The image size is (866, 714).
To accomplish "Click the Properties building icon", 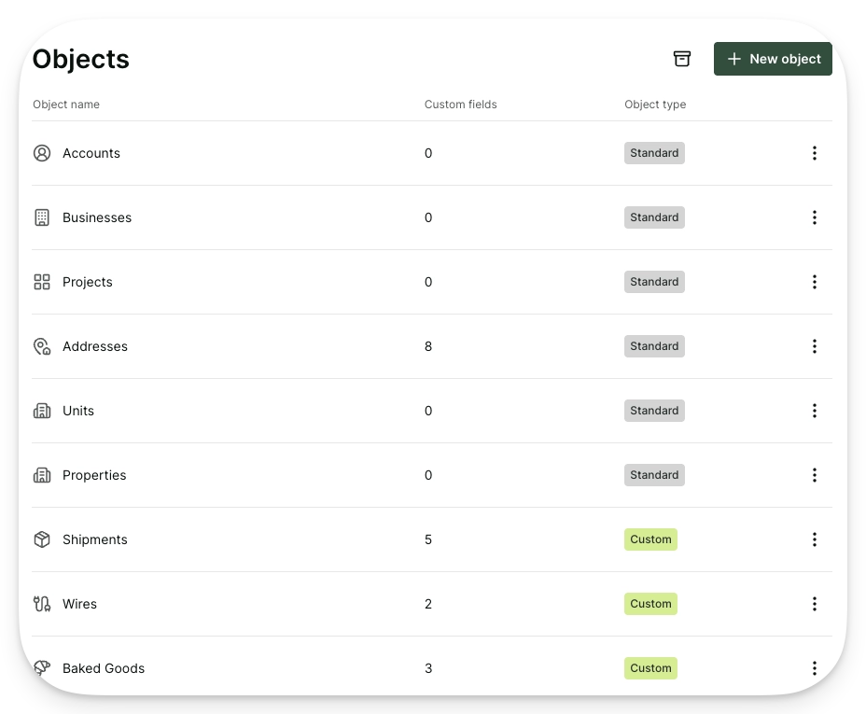I will [x=42, y=475].
